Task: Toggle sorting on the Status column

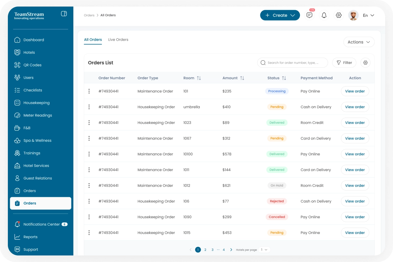Action: pos(284,78)
